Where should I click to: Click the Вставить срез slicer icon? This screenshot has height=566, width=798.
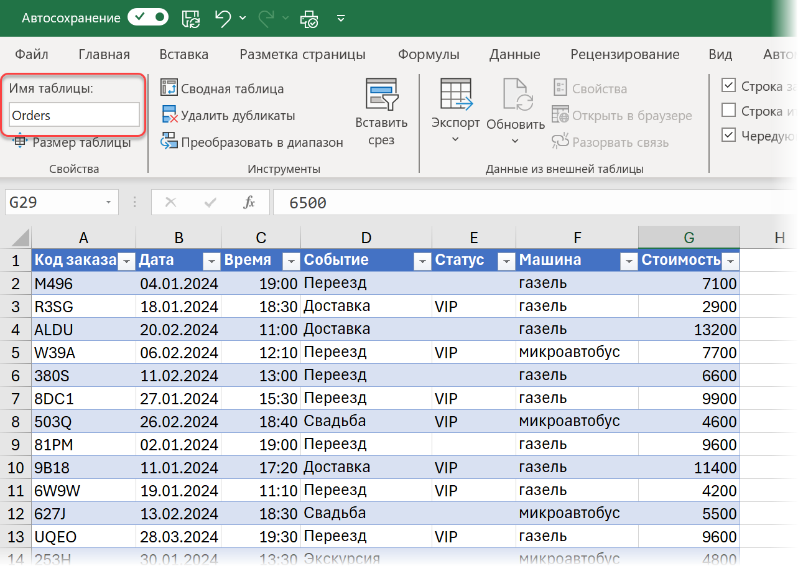pos(381,94)
